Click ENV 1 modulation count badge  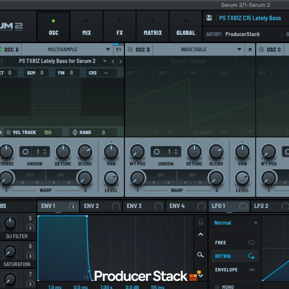[73, 206]
